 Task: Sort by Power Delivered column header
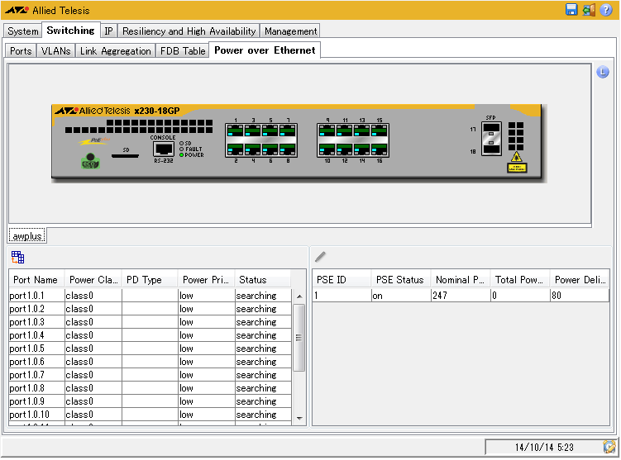(x=580, y=280)
